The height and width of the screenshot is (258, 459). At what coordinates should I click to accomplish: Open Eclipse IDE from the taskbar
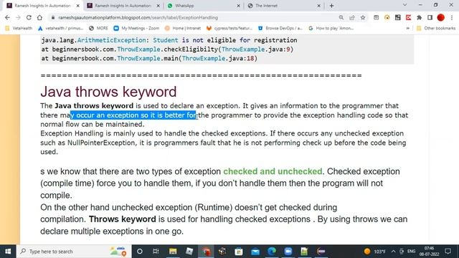[321, 252]
